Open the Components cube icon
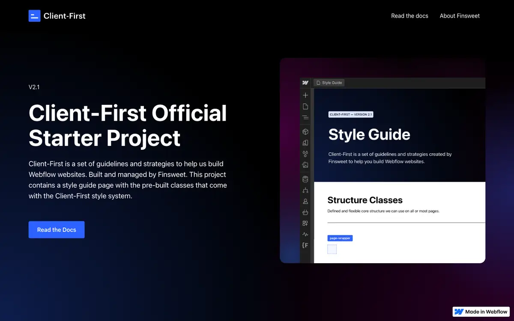Screen dimensions: 514x321 (305, 132)
